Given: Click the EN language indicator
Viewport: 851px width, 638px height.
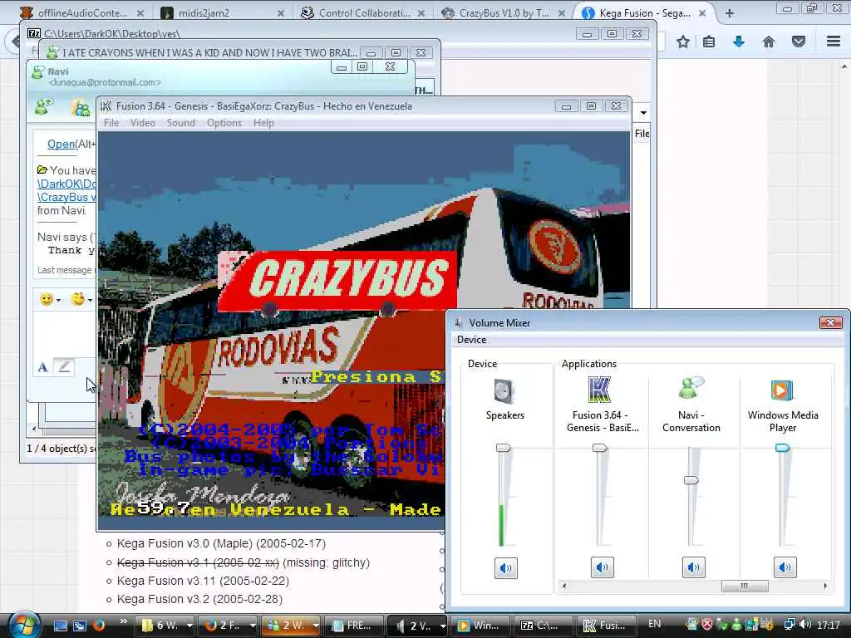Looking at the screenshot, I should pyautogui.click(x=655, y=624).
